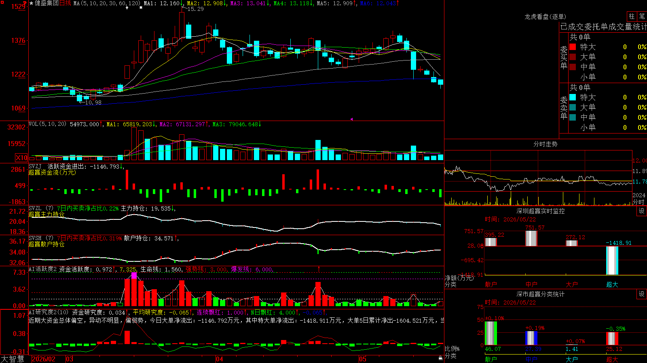Screen dimensions: 647x363
Task: Click the AI活跃度2 indicator name
Action: pos(43,269)
